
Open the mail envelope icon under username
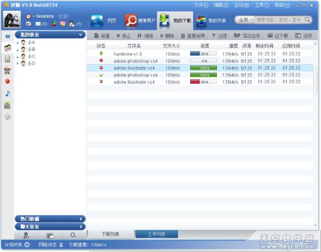[38, 24]
